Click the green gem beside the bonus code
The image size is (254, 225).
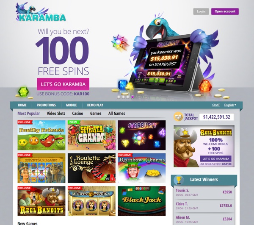[23, 92]
